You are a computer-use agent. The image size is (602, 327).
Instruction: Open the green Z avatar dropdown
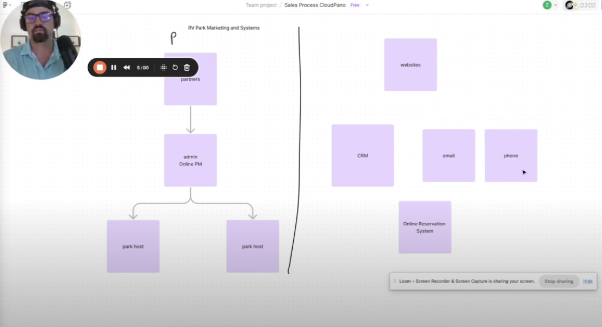click(x=555, y=5)
